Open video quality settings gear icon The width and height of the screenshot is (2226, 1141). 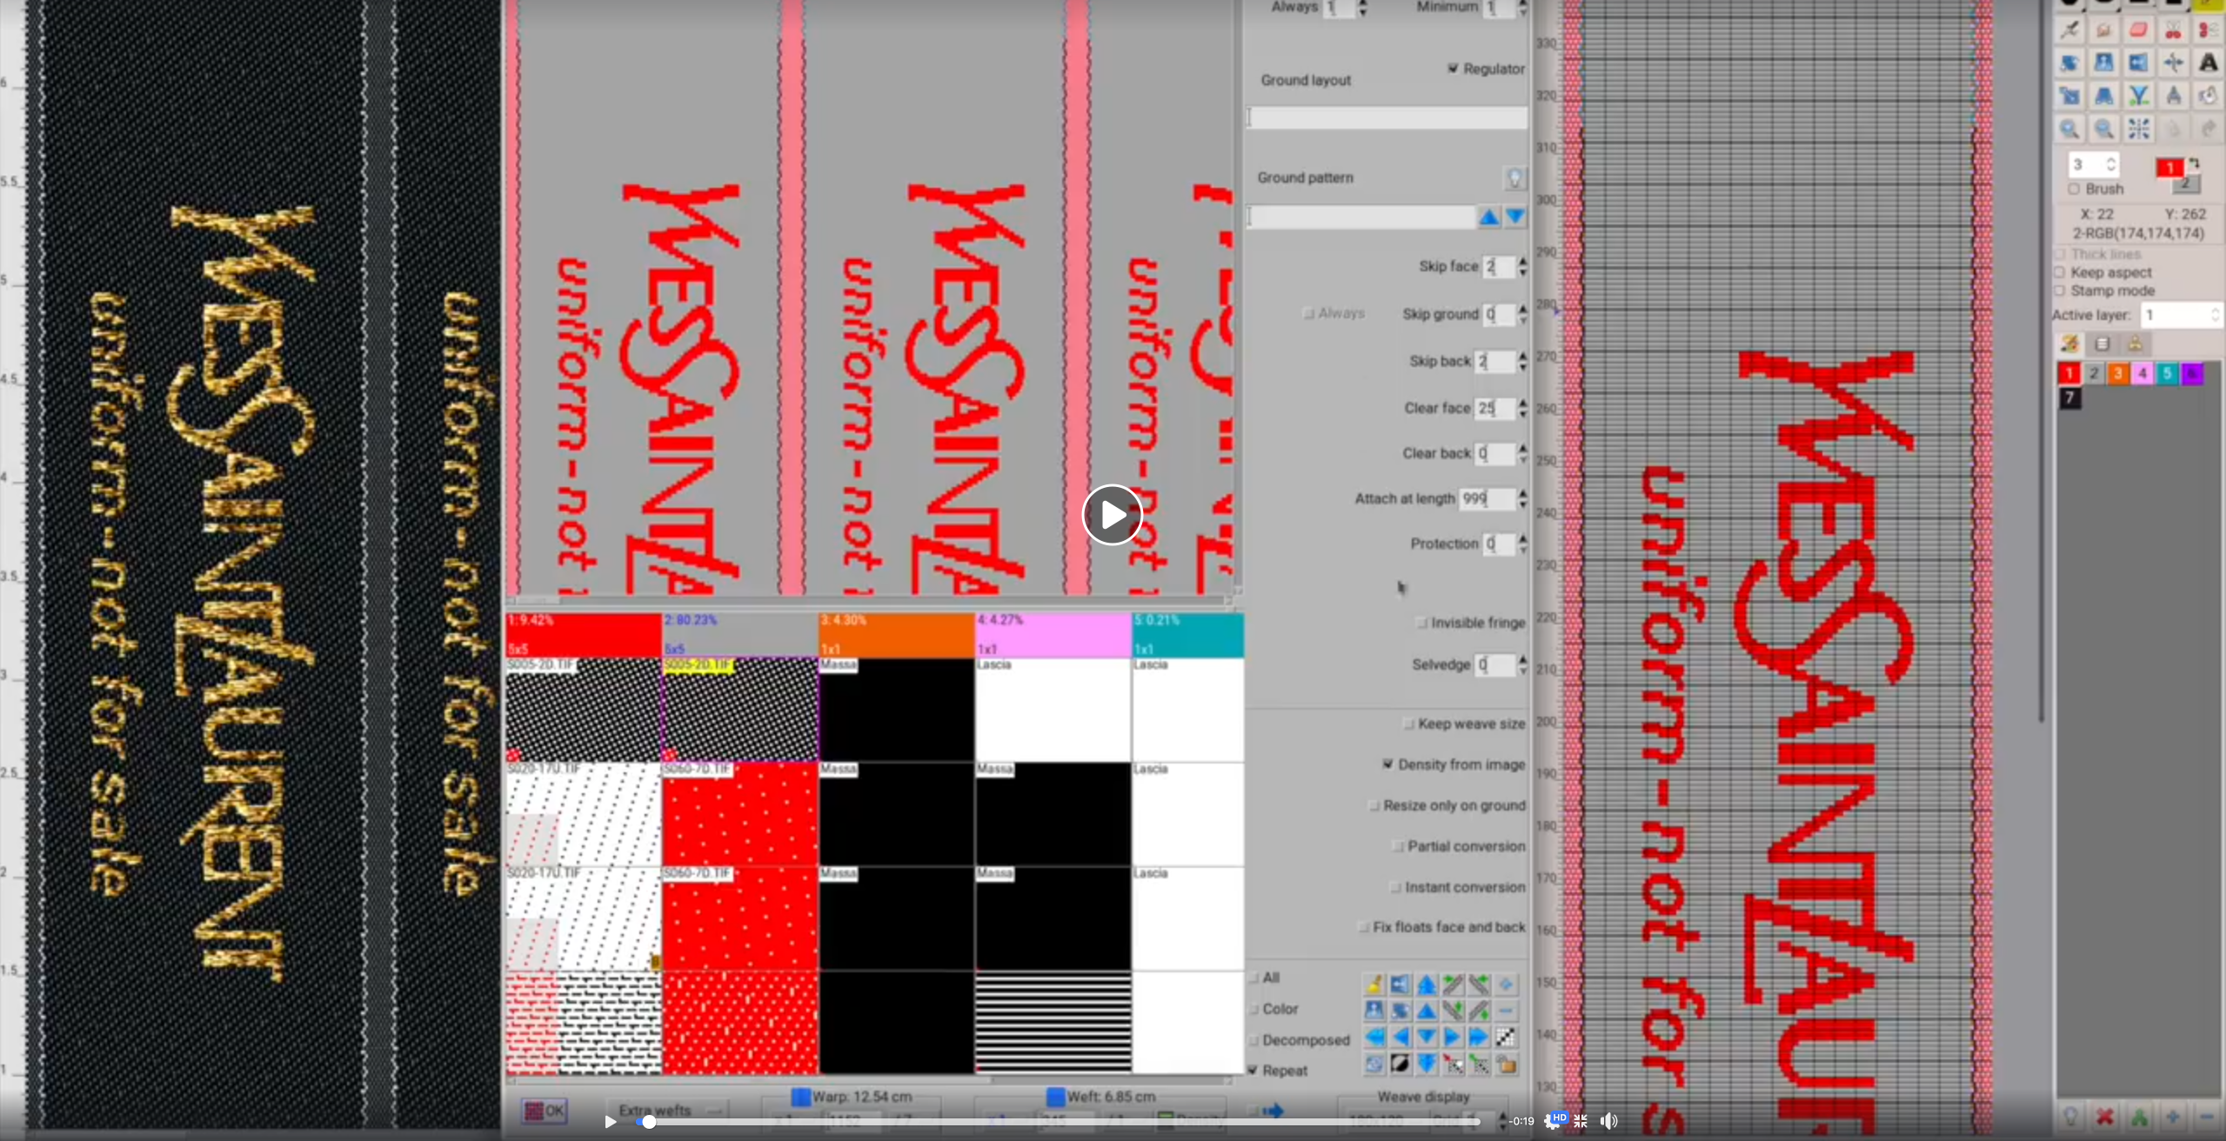1552,1121
